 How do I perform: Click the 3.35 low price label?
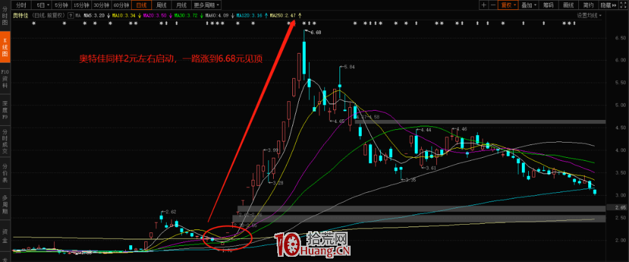coord(411,180)
